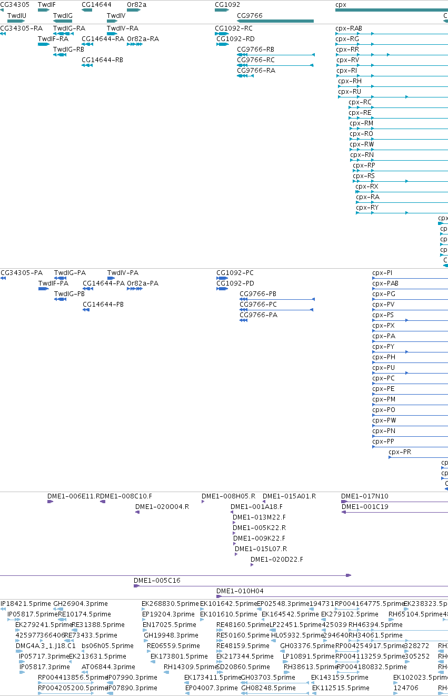Select EST label 124706
The image size is (448, 696).
click(406, 688)
